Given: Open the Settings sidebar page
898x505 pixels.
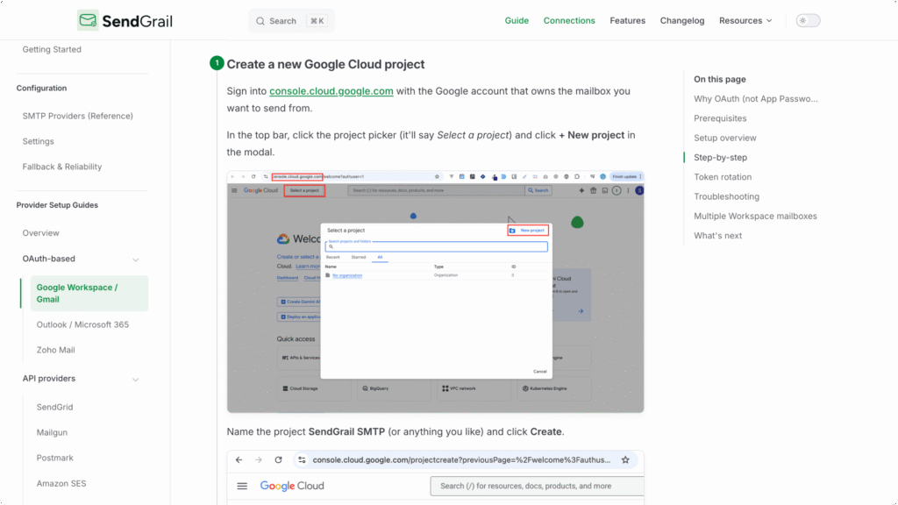Looking at the screenshot, I should (x=38, y=141).
